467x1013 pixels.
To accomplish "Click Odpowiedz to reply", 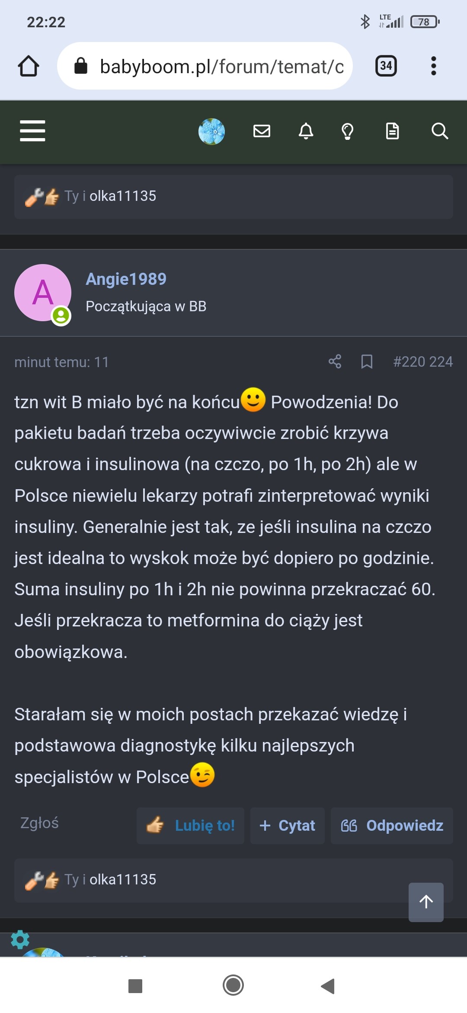I will (x=392, y=826).
